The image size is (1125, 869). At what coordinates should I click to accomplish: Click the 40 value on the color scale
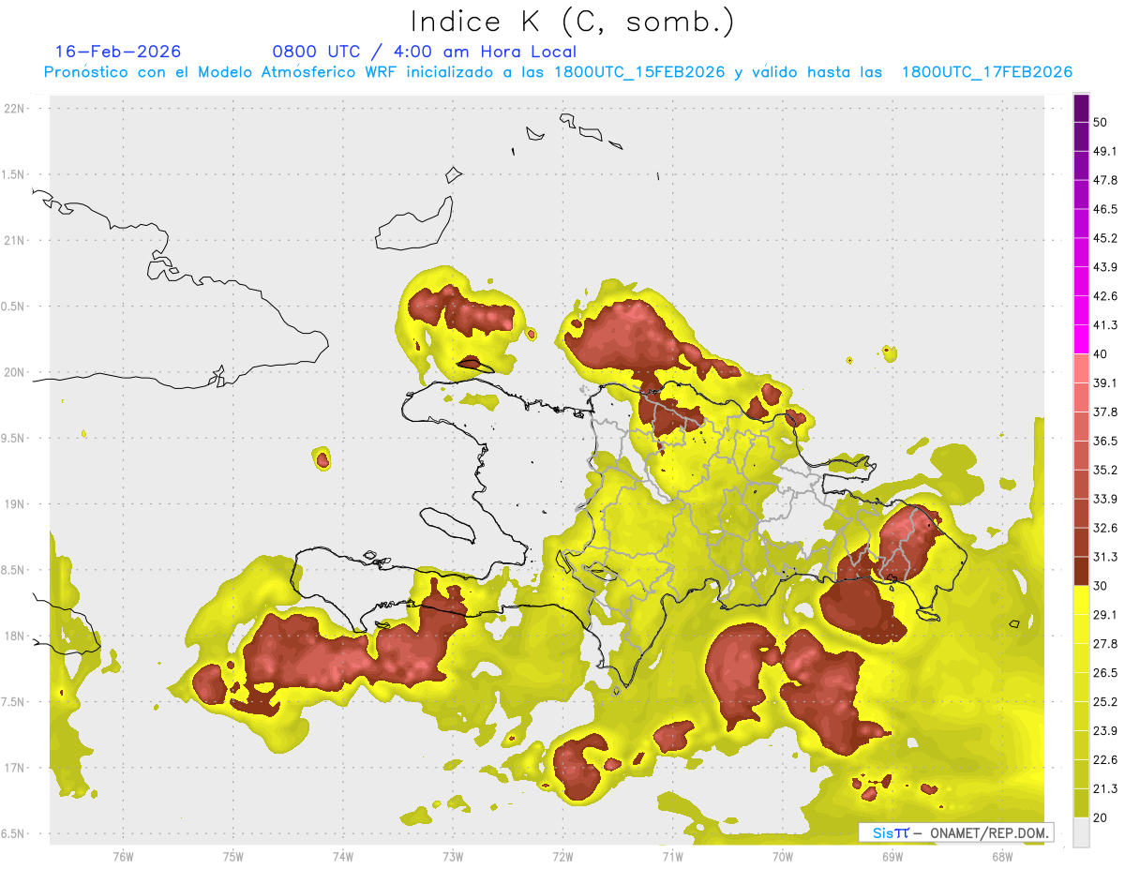coord(1101,353)
